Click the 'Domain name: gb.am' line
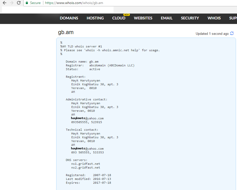Viewport: 237px width, 190px height. coord(82,62)
